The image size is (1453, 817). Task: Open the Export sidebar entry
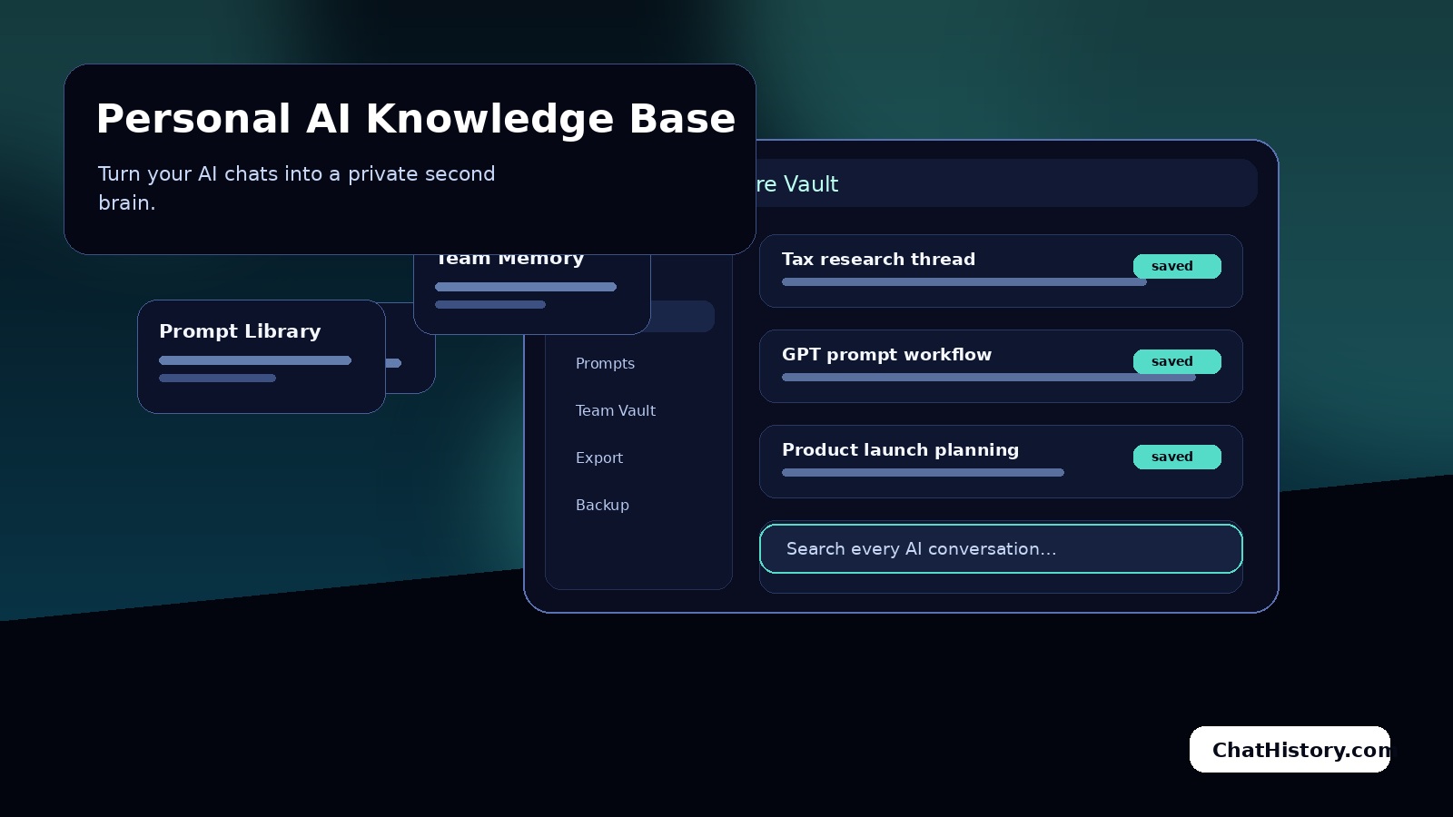[x=598, y=458]
